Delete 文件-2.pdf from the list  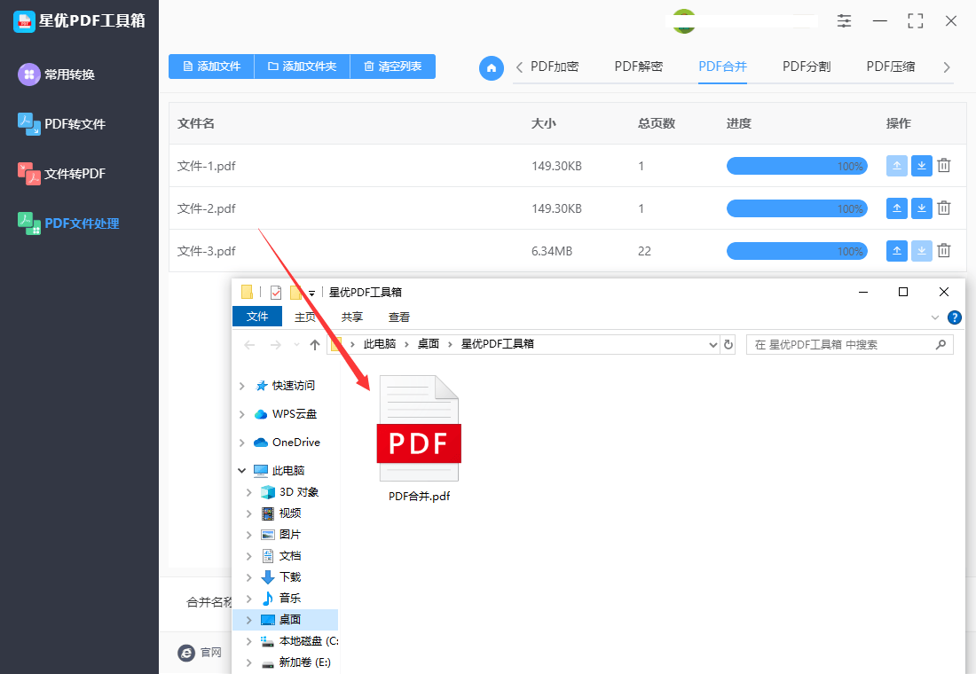pyautogui.click(x=944, y=208)
